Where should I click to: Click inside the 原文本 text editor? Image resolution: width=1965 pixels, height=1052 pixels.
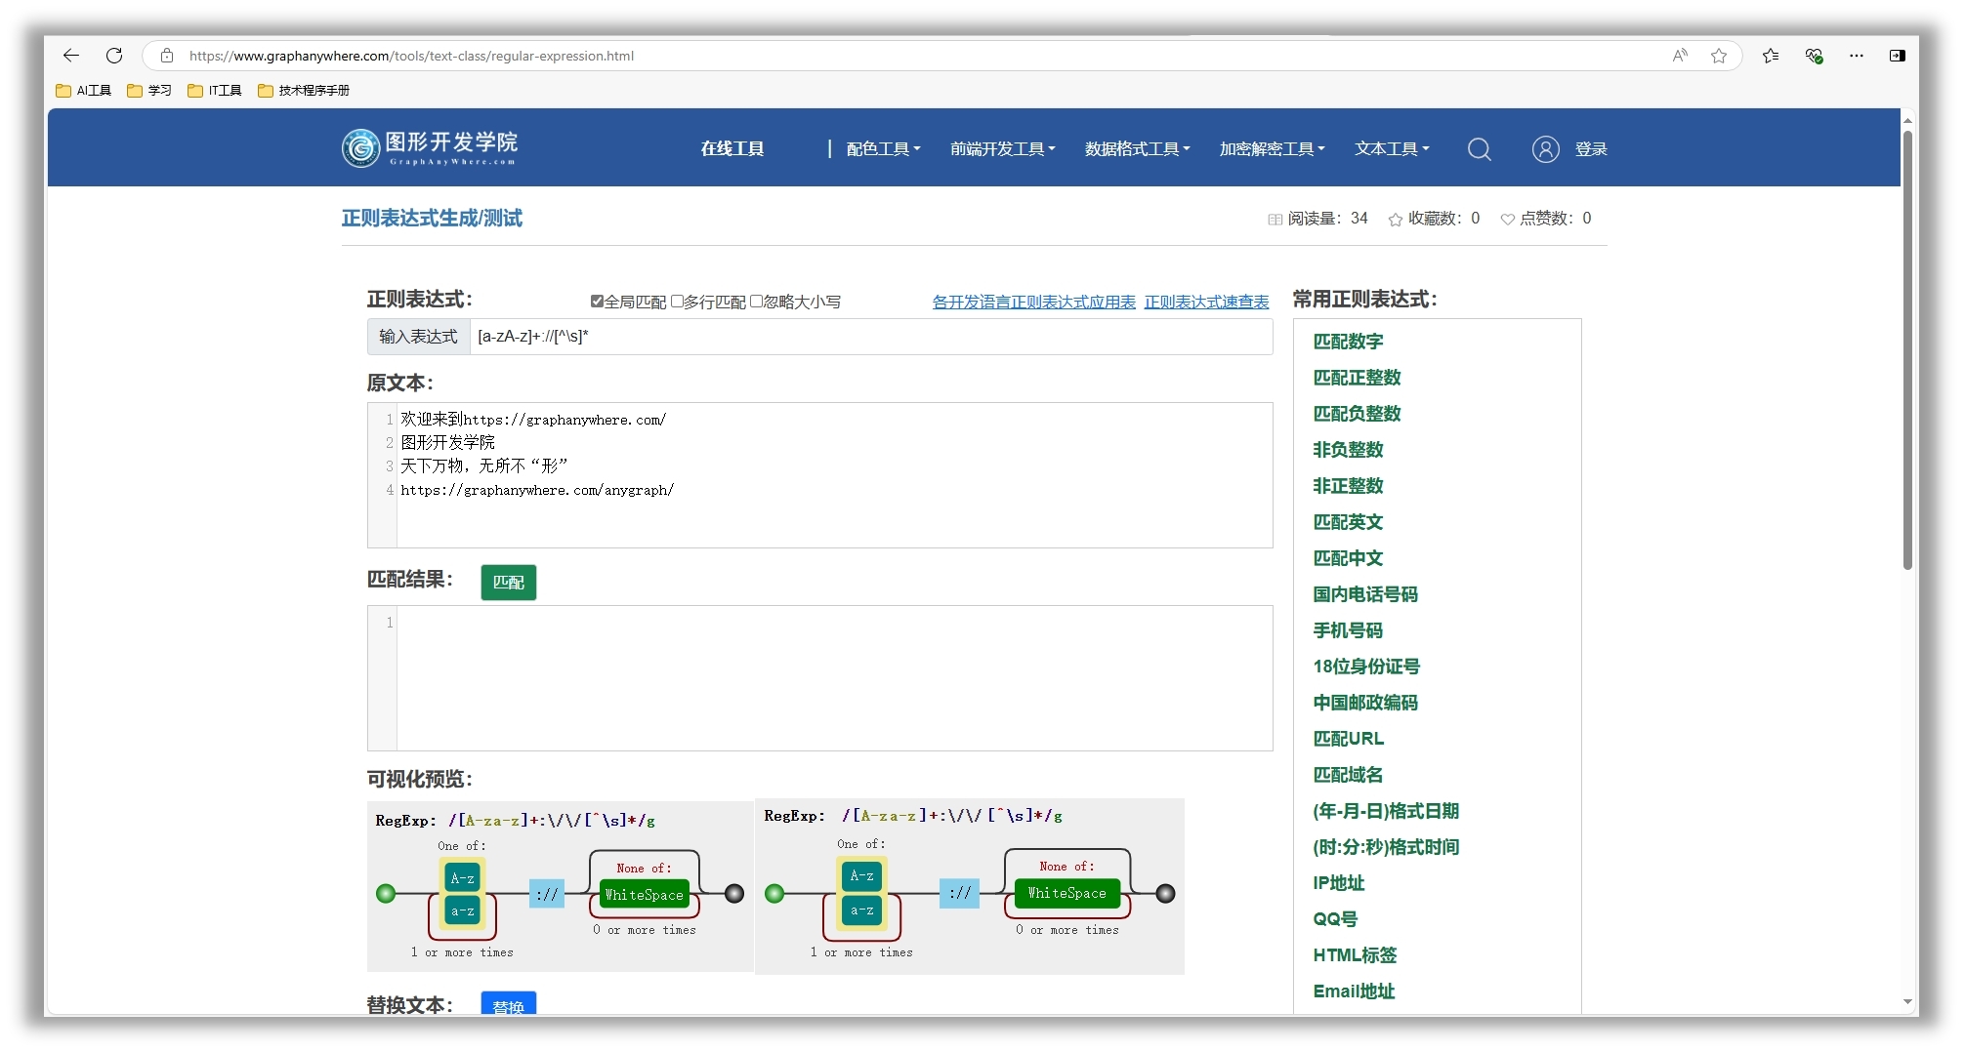coord(833,475)
